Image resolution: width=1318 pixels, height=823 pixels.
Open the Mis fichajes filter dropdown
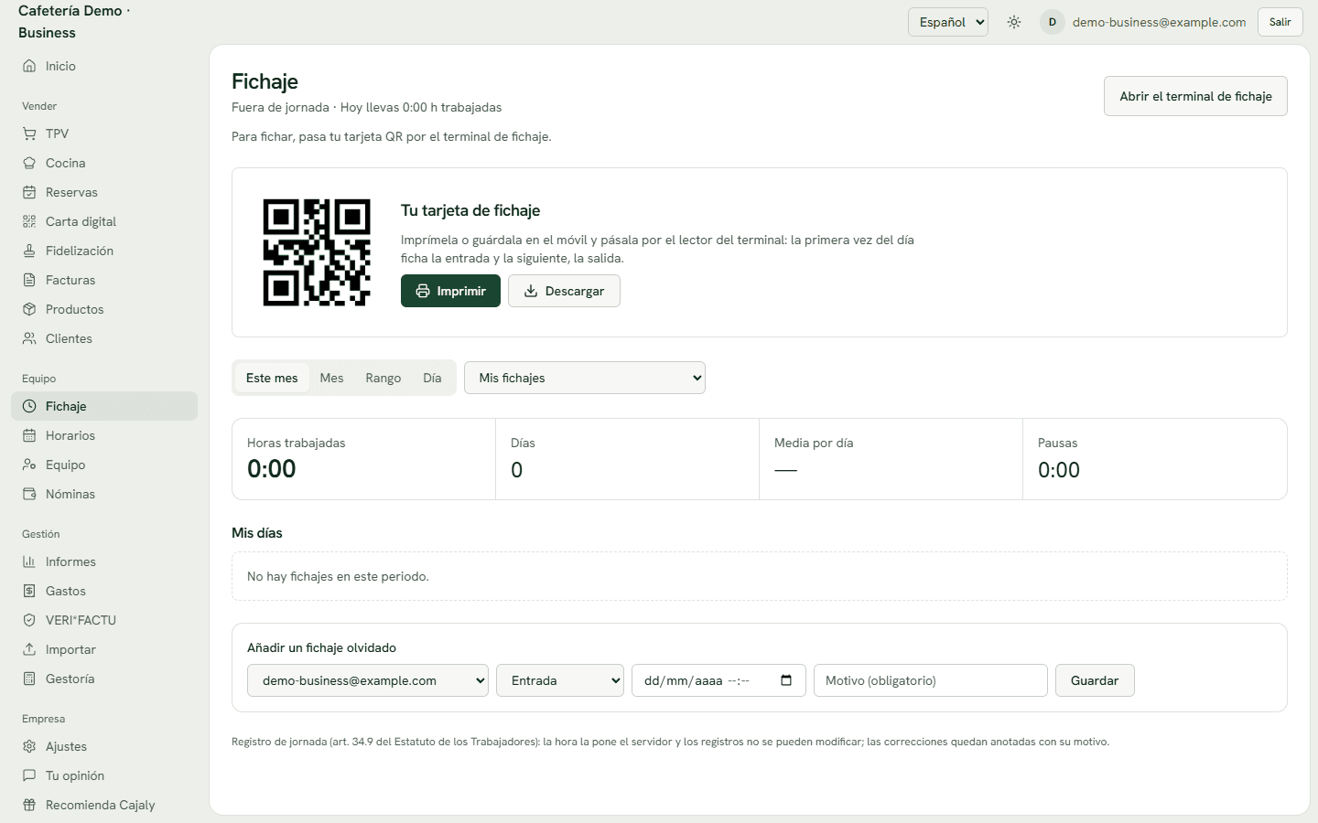click(x=585, y=378)
